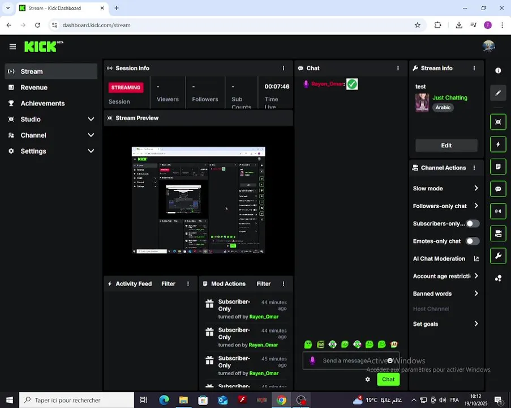Image resolution: width=511 pixels, height=408 pixels.
Task: Open Chrome extensions puzzle icon
Action: pyautogui.click(x=437, y=25)
